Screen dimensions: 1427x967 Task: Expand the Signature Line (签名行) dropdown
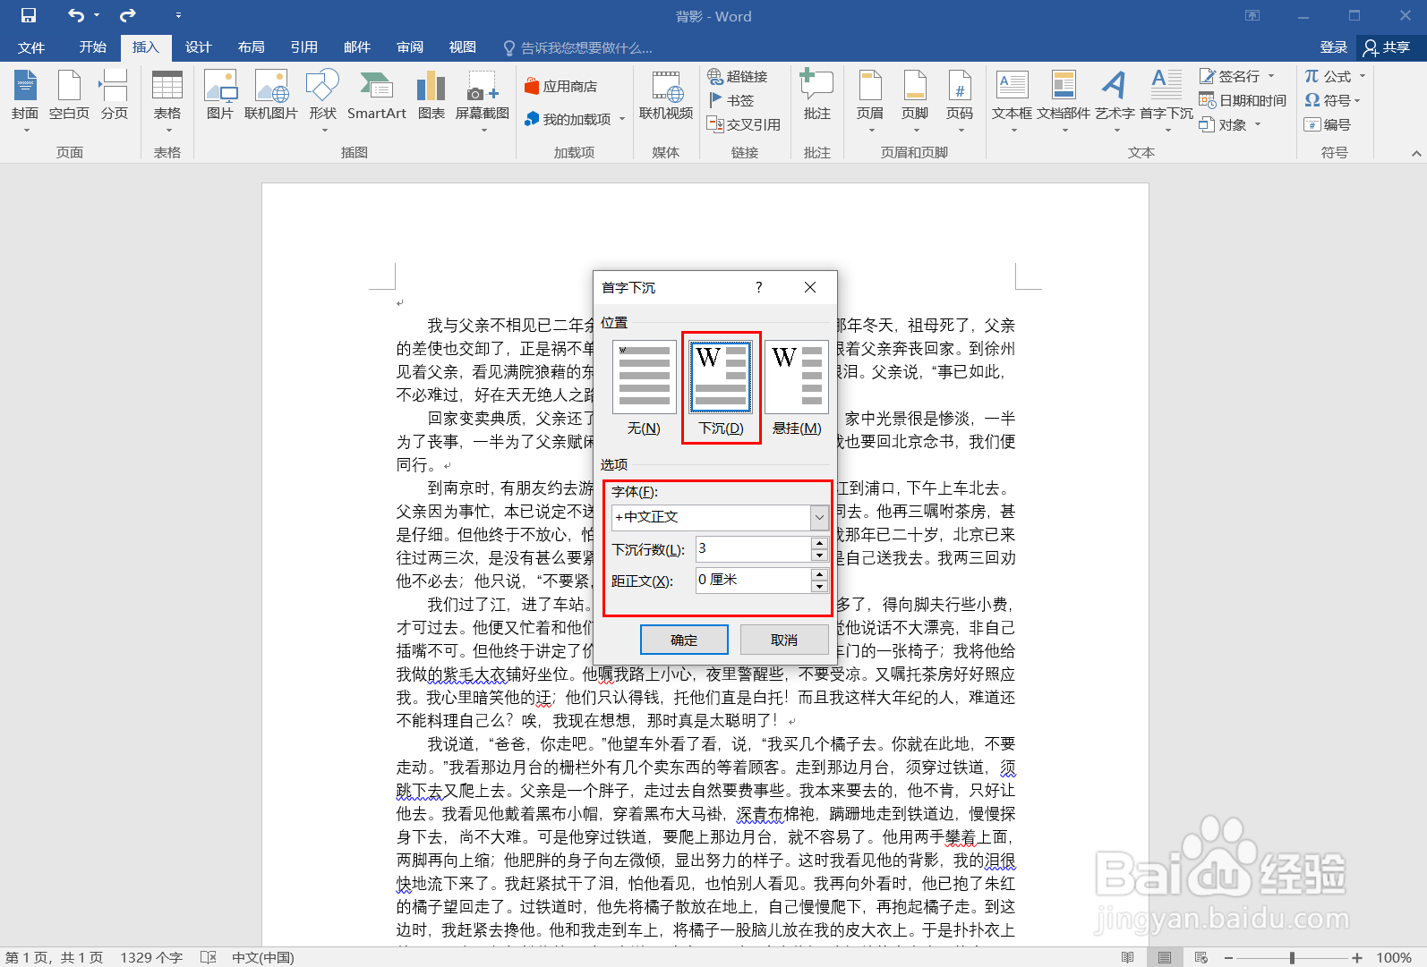[x=1271, y=76]
